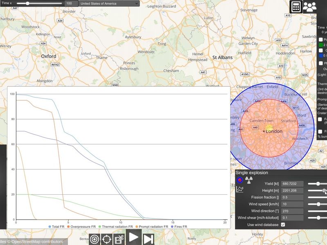The height and width of the screenshot is (245, 327).
Task: Click the Yield [kt] input field
Action: tap(292, 183)
